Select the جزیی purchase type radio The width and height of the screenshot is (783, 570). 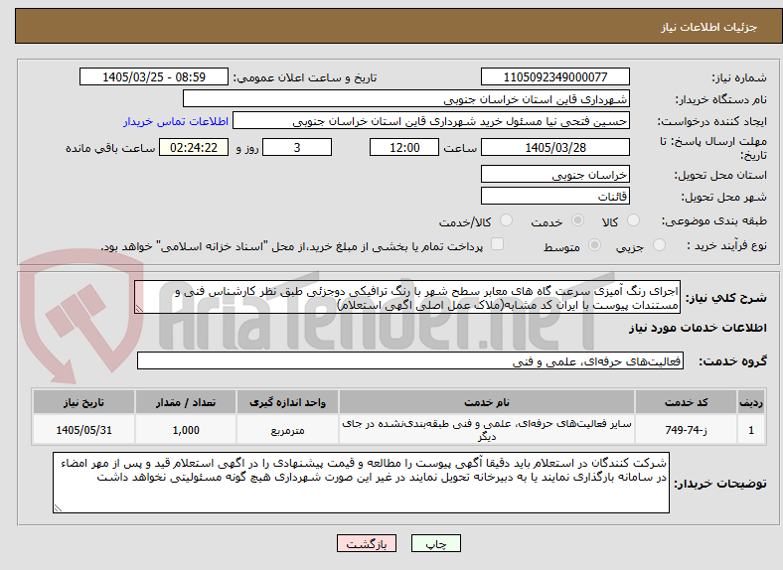click(x=659, y=244)
